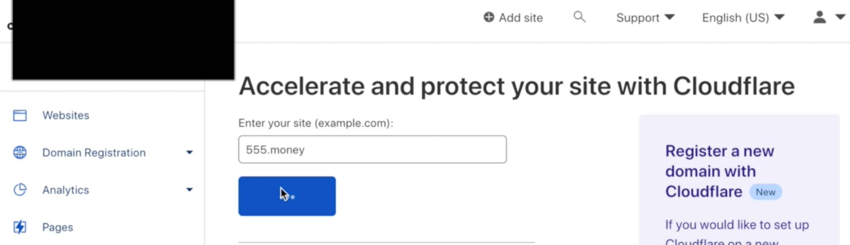Viewport: 850px width, 245px height.
Task: Select the Domain Registration sidebar label
Action: pyautogui.click(x=94, y=153)
